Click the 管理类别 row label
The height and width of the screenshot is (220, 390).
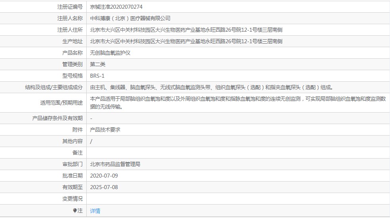pyautogui.click(x=72, y=65)
